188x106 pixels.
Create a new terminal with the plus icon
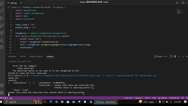(165, 56)
